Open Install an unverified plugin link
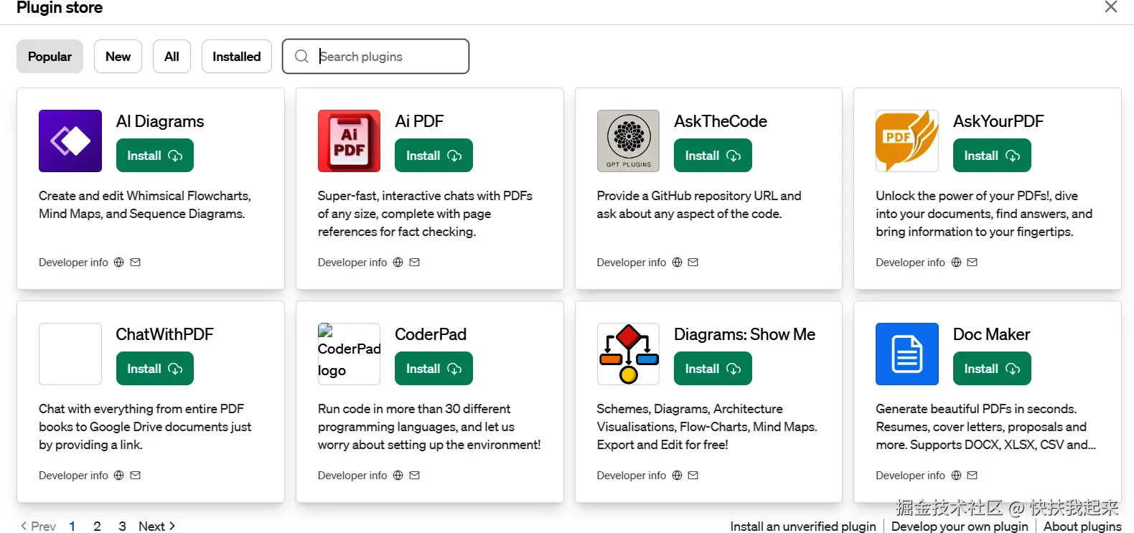 (x=802, y=527)
